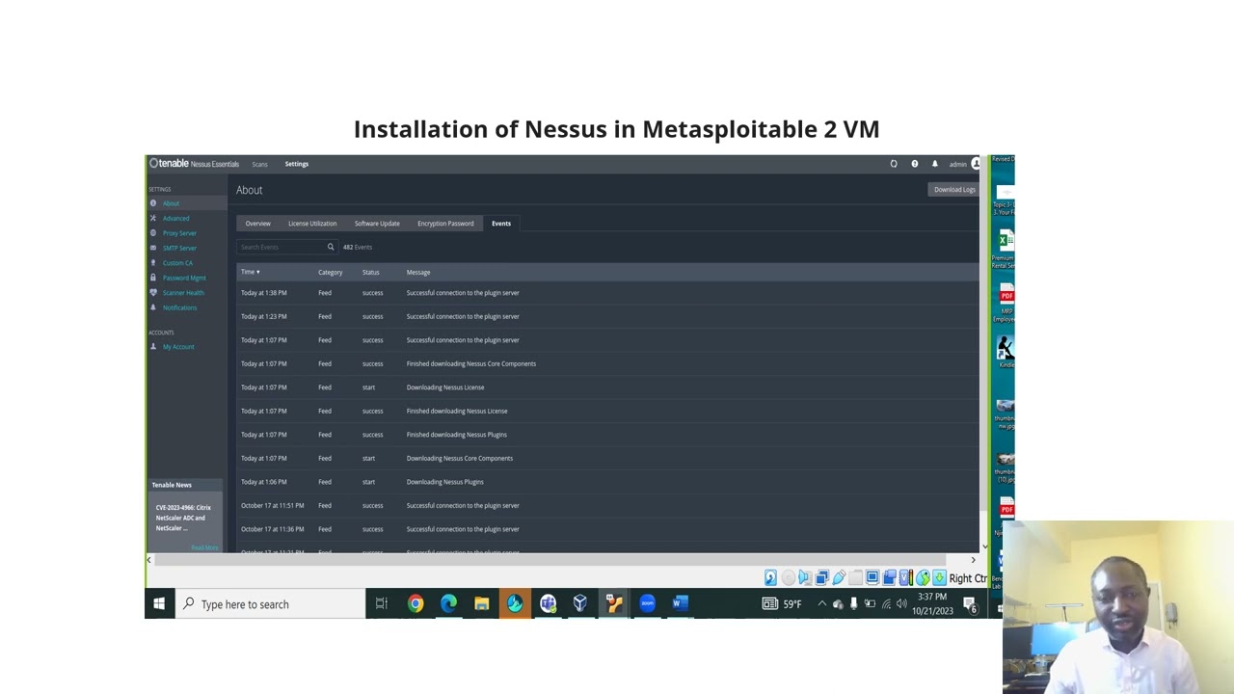
Task: Select 'Finished downloading Nessus Plugins' message
Action: click(x=457, y=435)
